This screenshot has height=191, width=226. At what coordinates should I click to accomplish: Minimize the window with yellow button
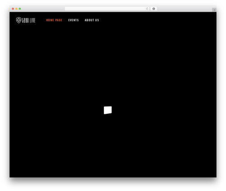[16, 9]
